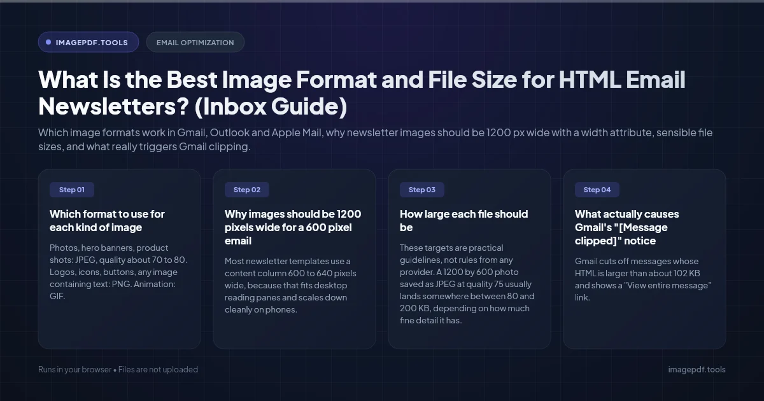
Task: Select the Step 04 label
Action: coord(597,190)
